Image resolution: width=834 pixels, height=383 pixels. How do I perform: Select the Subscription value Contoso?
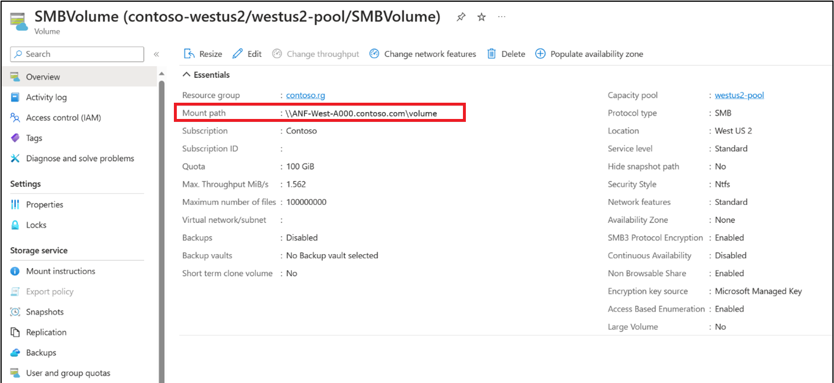click(x=301, y=131)
